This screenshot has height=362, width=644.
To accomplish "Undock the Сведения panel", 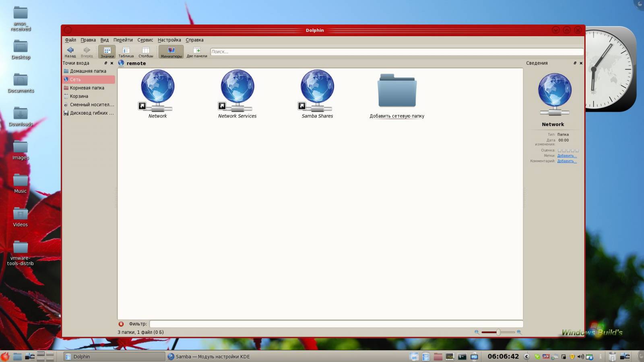I will pos(575,63).
